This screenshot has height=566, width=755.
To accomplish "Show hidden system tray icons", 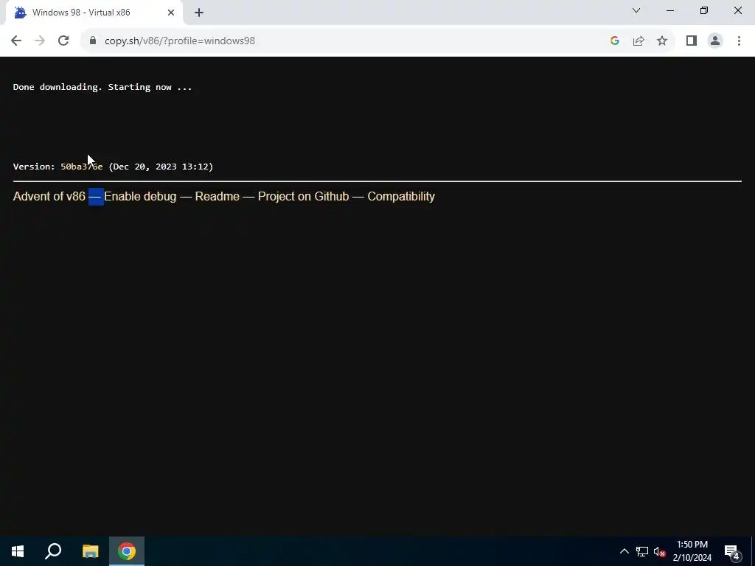I will click(624, 551).
